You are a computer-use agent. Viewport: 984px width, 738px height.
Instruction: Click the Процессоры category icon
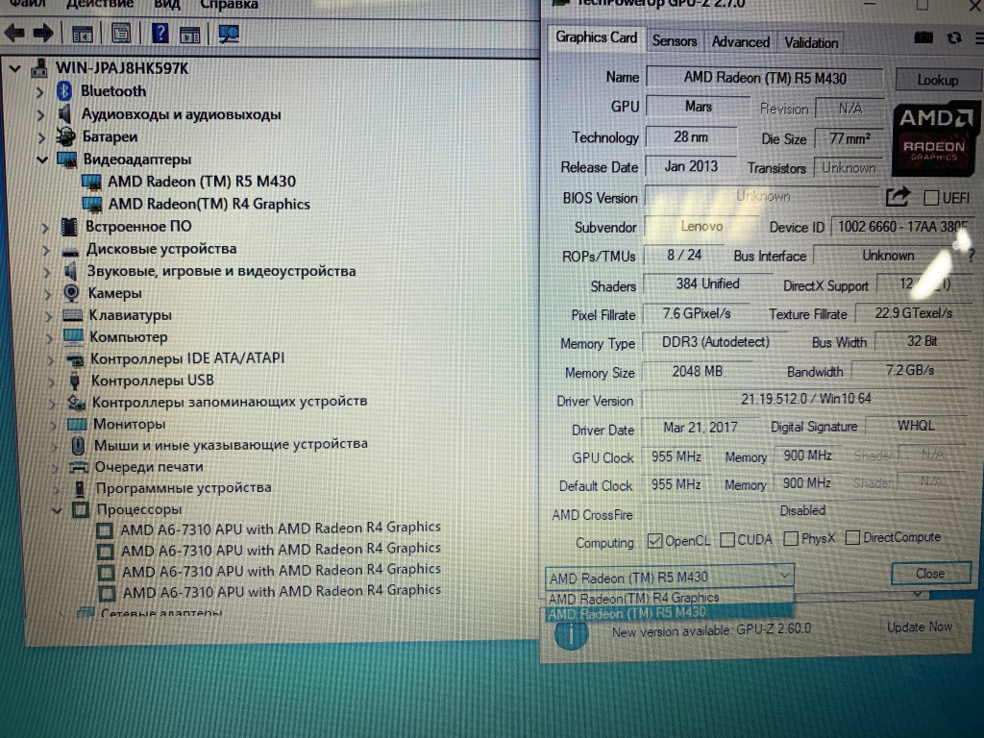coord(81,509)
